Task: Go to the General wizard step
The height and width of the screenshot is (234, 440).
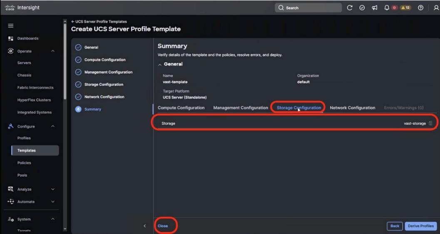Action: (91, 47)
